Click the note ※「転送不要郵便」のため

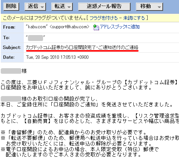pyautogui.click(x=90, y=138)
